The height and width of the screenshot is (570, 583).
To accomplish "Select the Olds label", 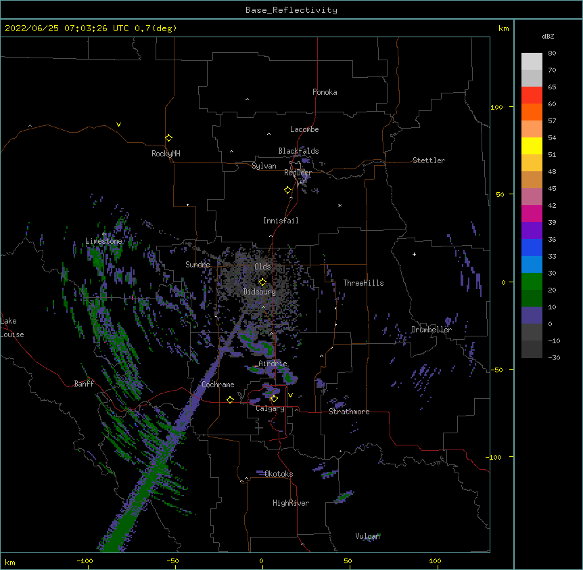I will tap(262, 267).
